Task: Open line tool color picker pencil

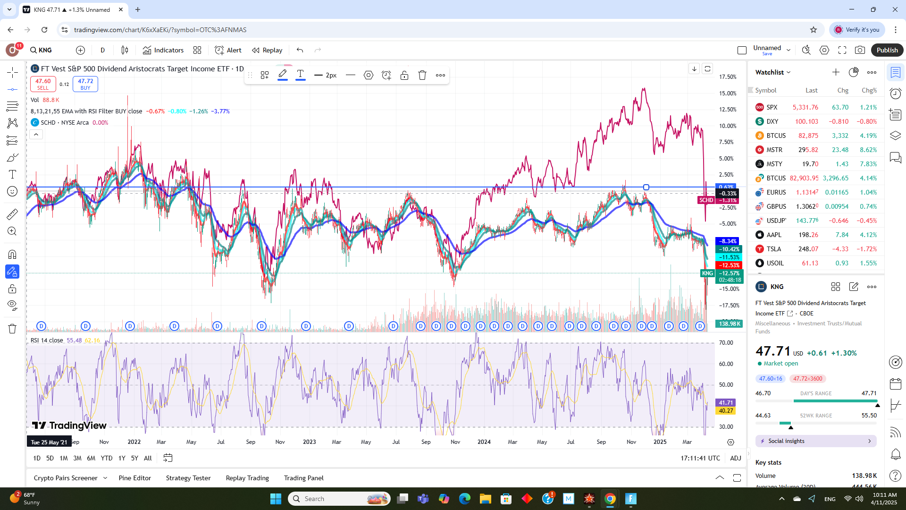Action: tap(283, 75)
